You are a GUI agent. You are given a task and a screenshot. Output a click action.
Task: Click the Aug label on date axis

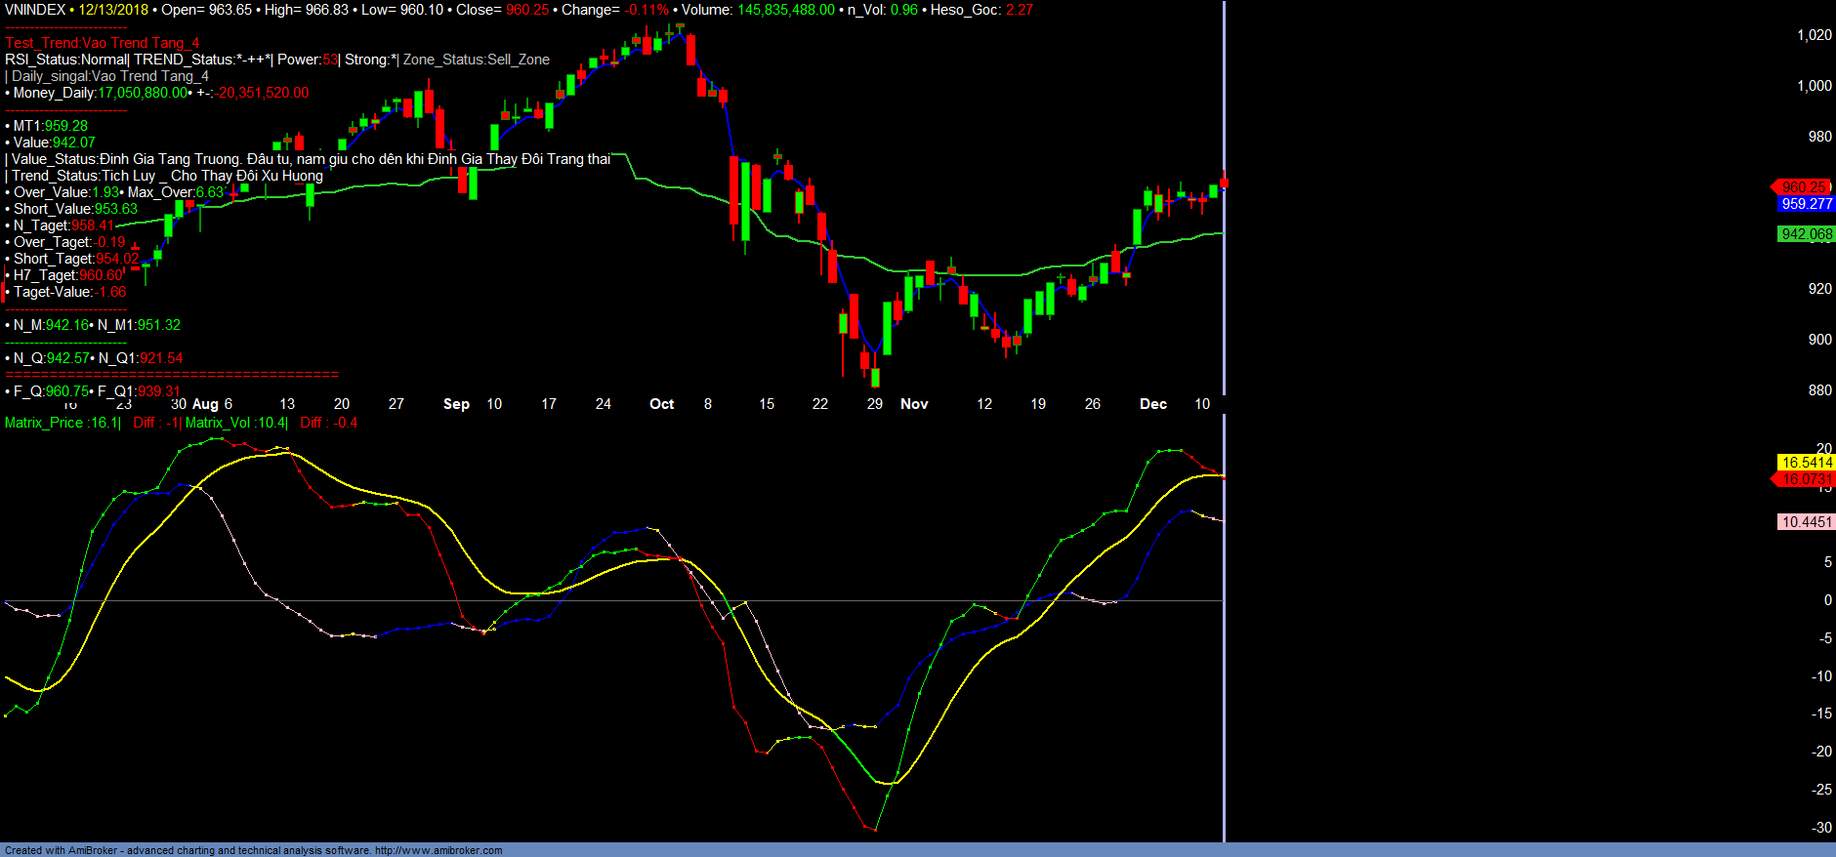[x=205, y=404]
